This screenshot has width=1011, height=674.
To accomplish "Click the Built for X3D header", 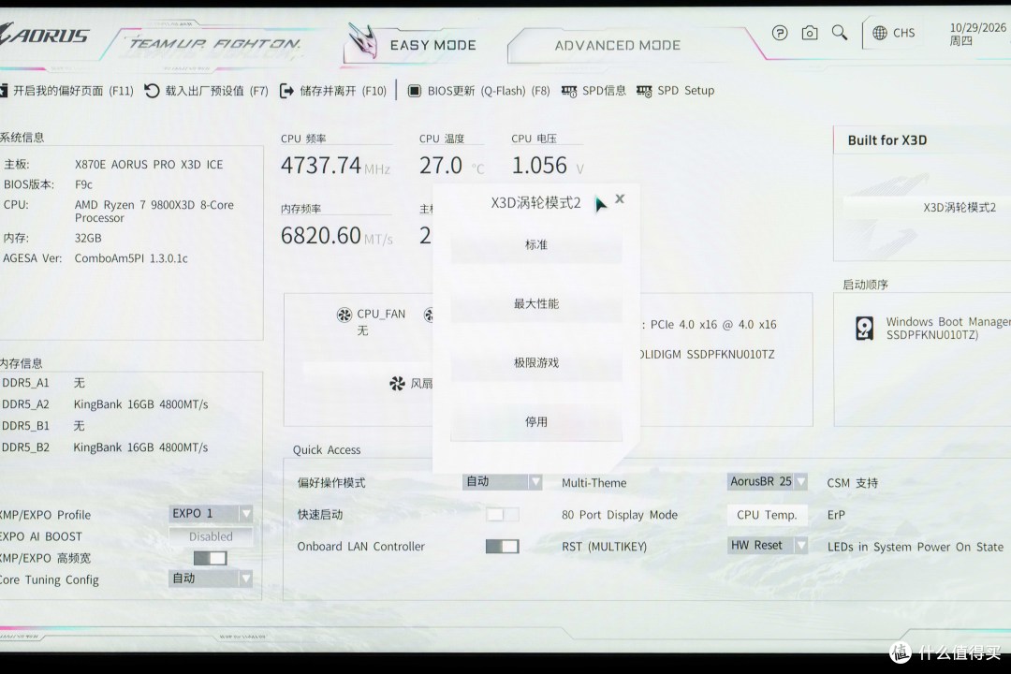I will (887, 140).
